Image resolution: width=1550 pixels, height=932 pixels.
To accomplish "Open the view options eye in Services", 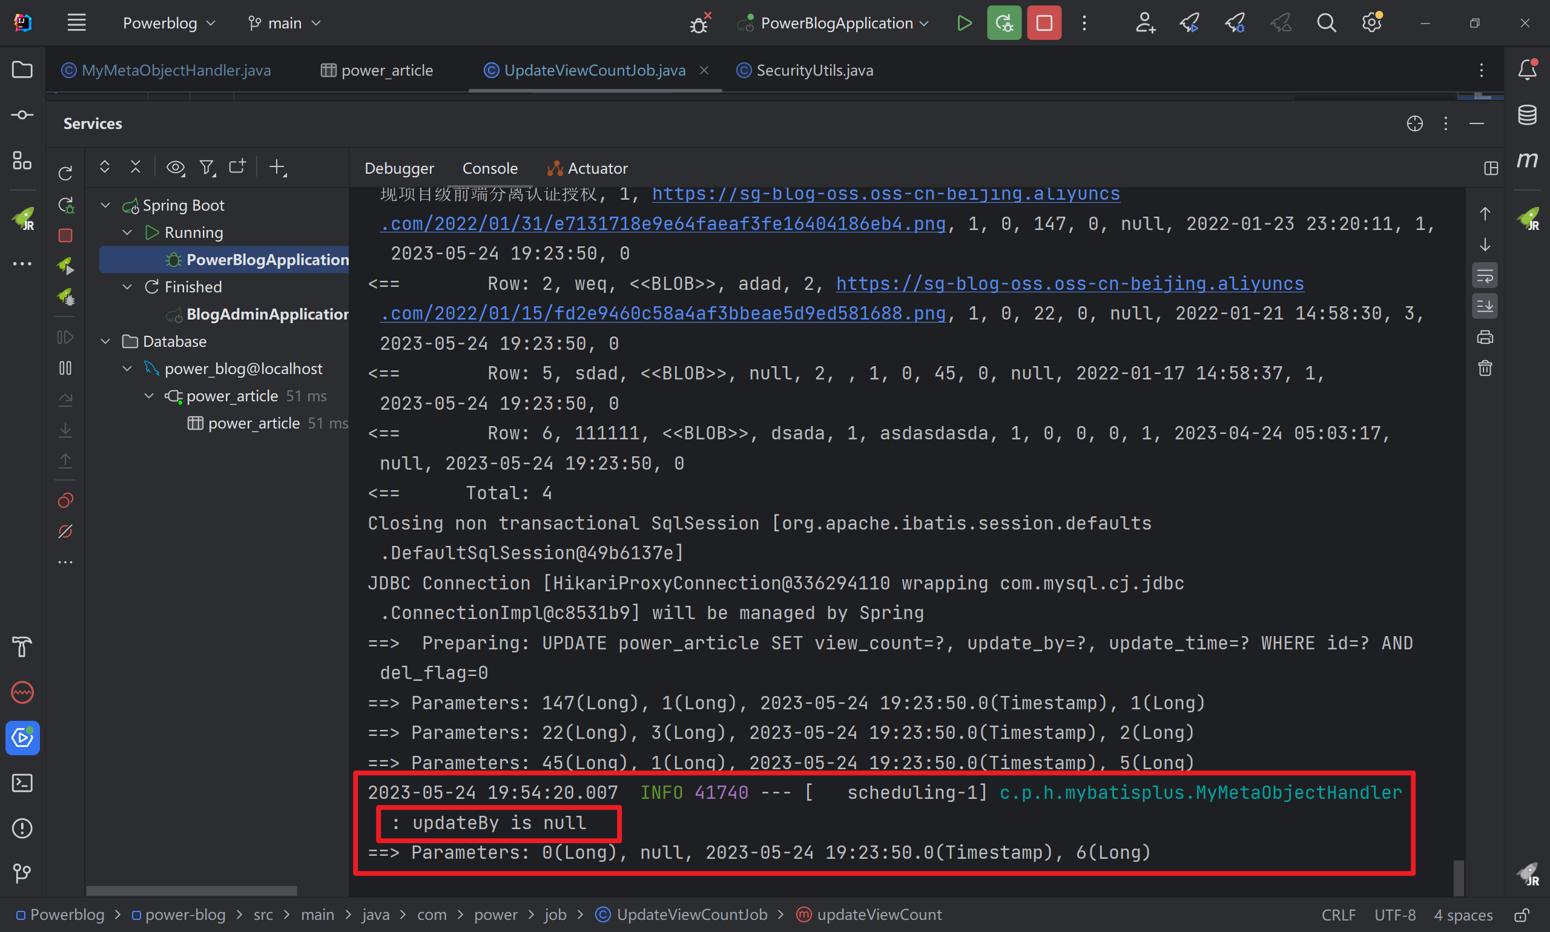I will point(174,167).
